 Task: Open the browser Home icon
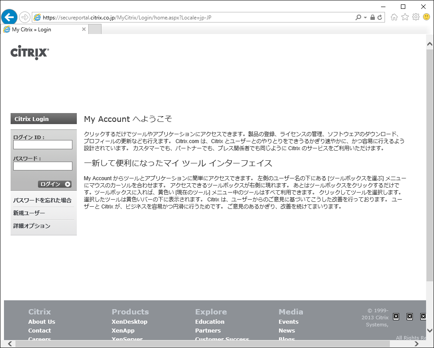pyautogui.click(x=394, y=17)
